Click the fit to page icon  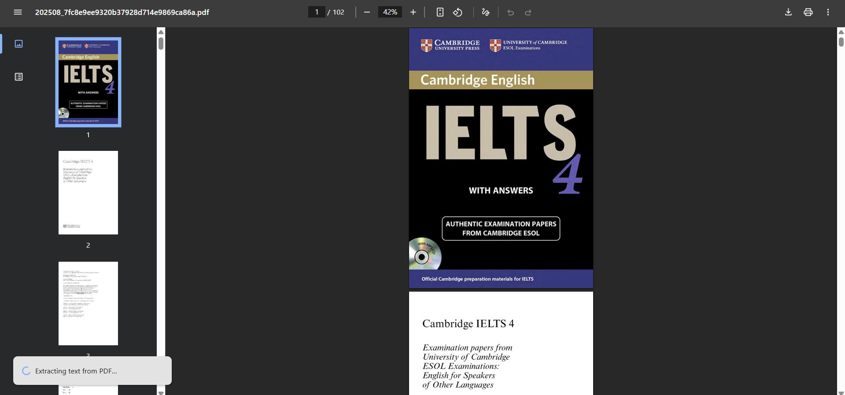click(440, 12)
